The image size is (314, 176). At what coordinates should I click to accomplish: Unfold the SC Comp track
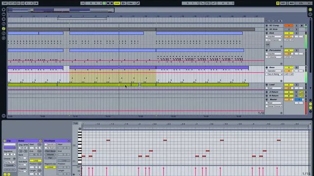(266, 25)
